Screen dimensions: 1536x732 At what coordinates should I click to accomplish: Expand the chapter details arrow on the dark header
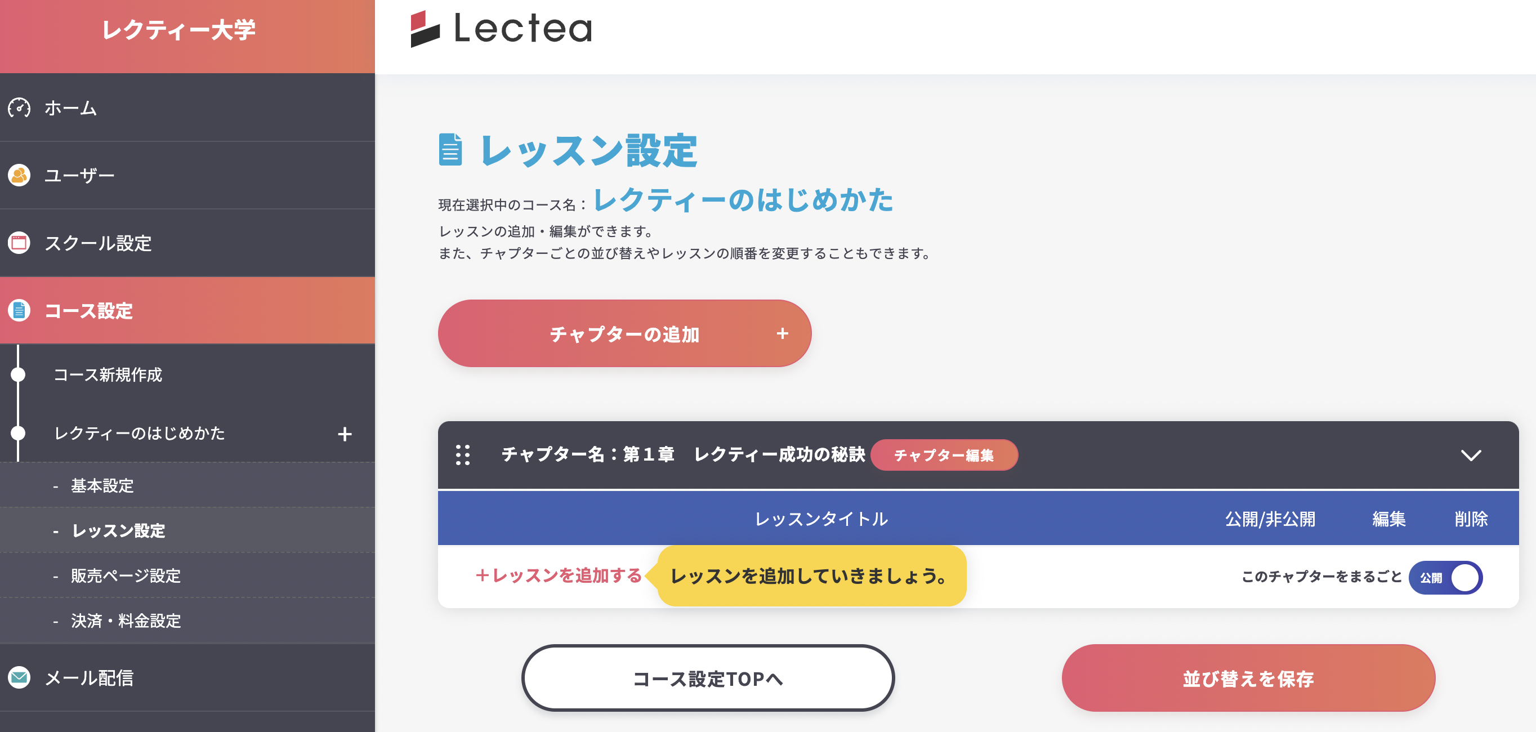click(1472, 455)
